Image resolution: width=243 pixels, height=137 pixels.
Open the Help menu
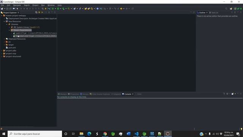tap(60, 5)
